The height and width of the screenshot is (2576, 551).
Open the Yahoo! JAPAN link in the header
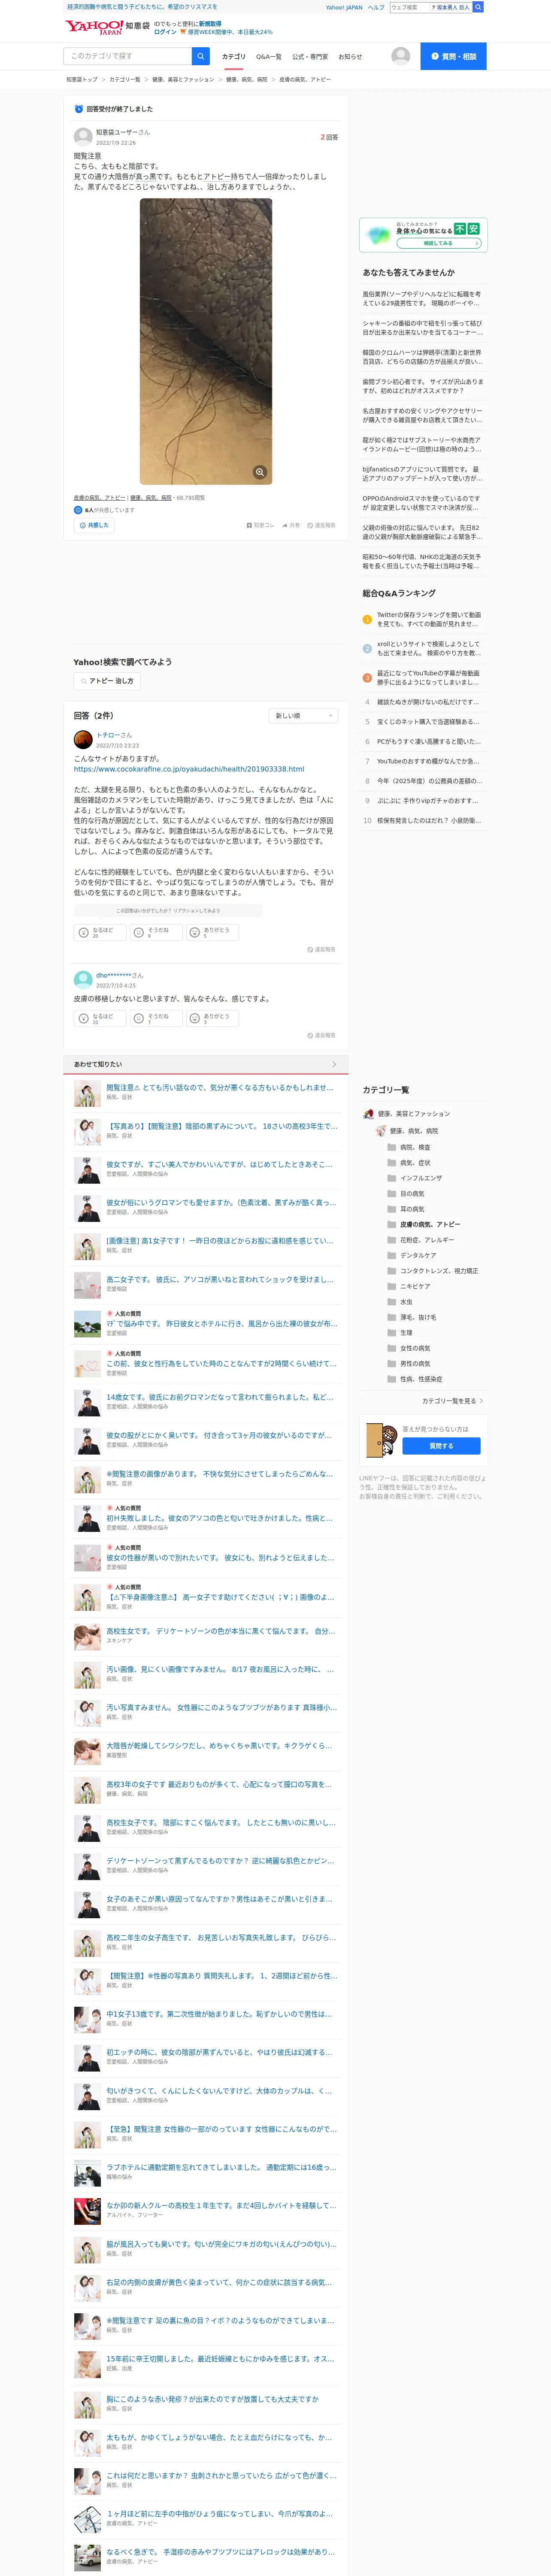coord(344,7)
